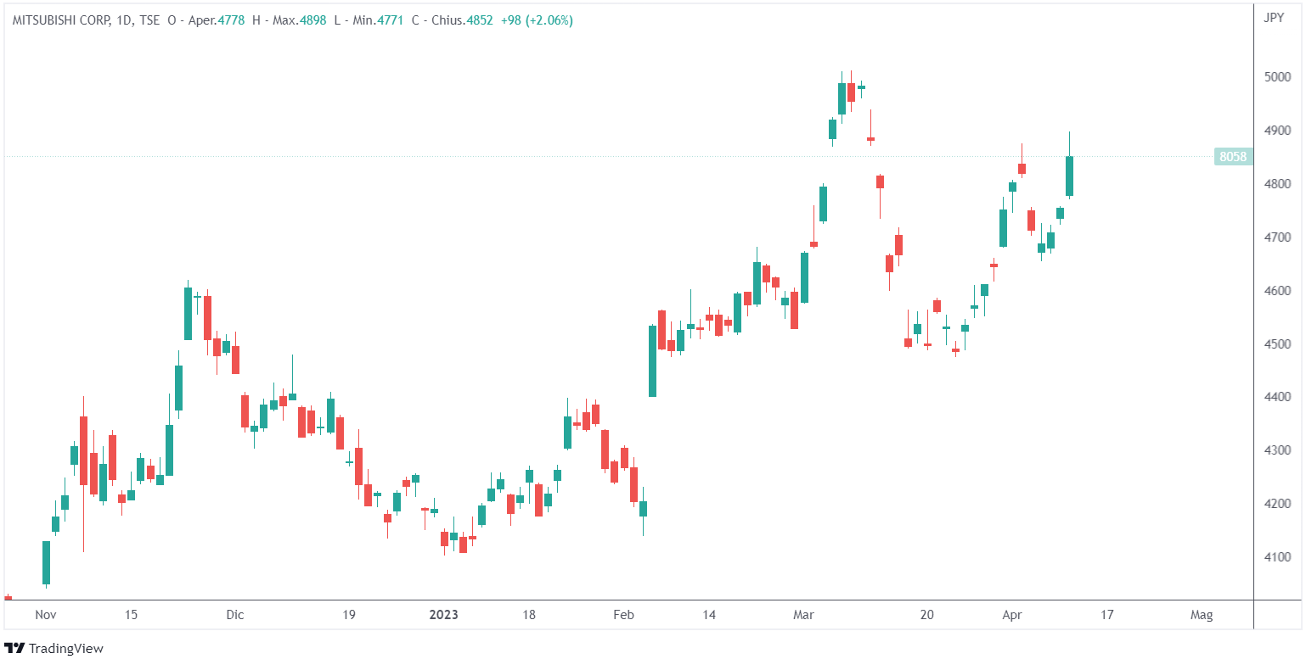Click the Mag date on the time axis
The image size is (1306, 659).
coord(1202,615)
